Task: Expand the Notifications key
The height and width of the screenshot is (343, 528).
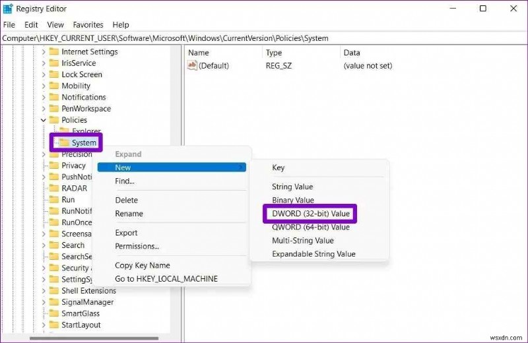Action: click(44, 97)
